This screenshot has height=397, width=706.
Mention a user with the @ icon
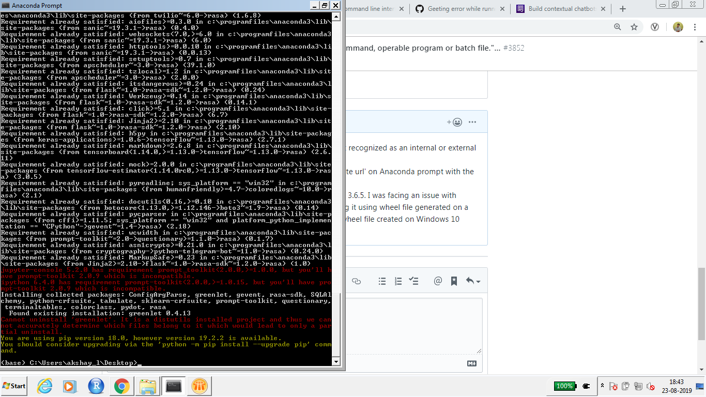tap(438, 280)
